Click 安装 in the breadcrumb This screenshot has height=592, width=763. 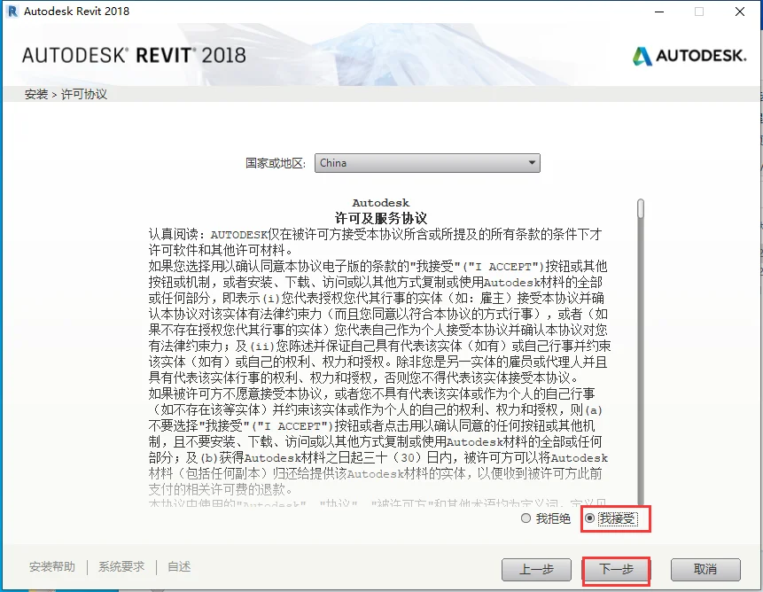[x=36, y=94]
